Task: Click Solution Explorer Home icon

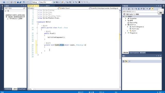Action: point(129,9)
